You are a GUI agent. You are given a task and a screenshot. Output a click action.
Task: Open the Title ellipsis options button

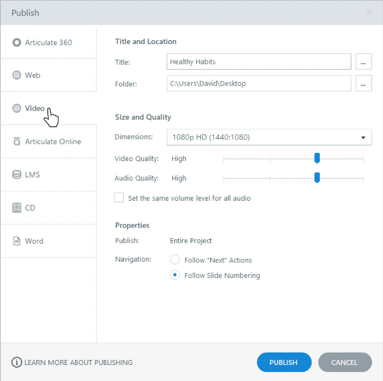coord(364,62)
